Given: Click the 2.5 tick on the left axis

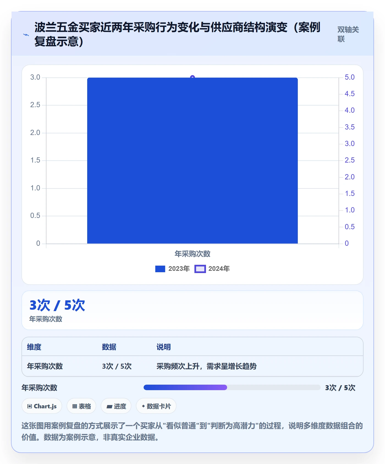Looking at the screenshot, I should (x=35, y=105).
